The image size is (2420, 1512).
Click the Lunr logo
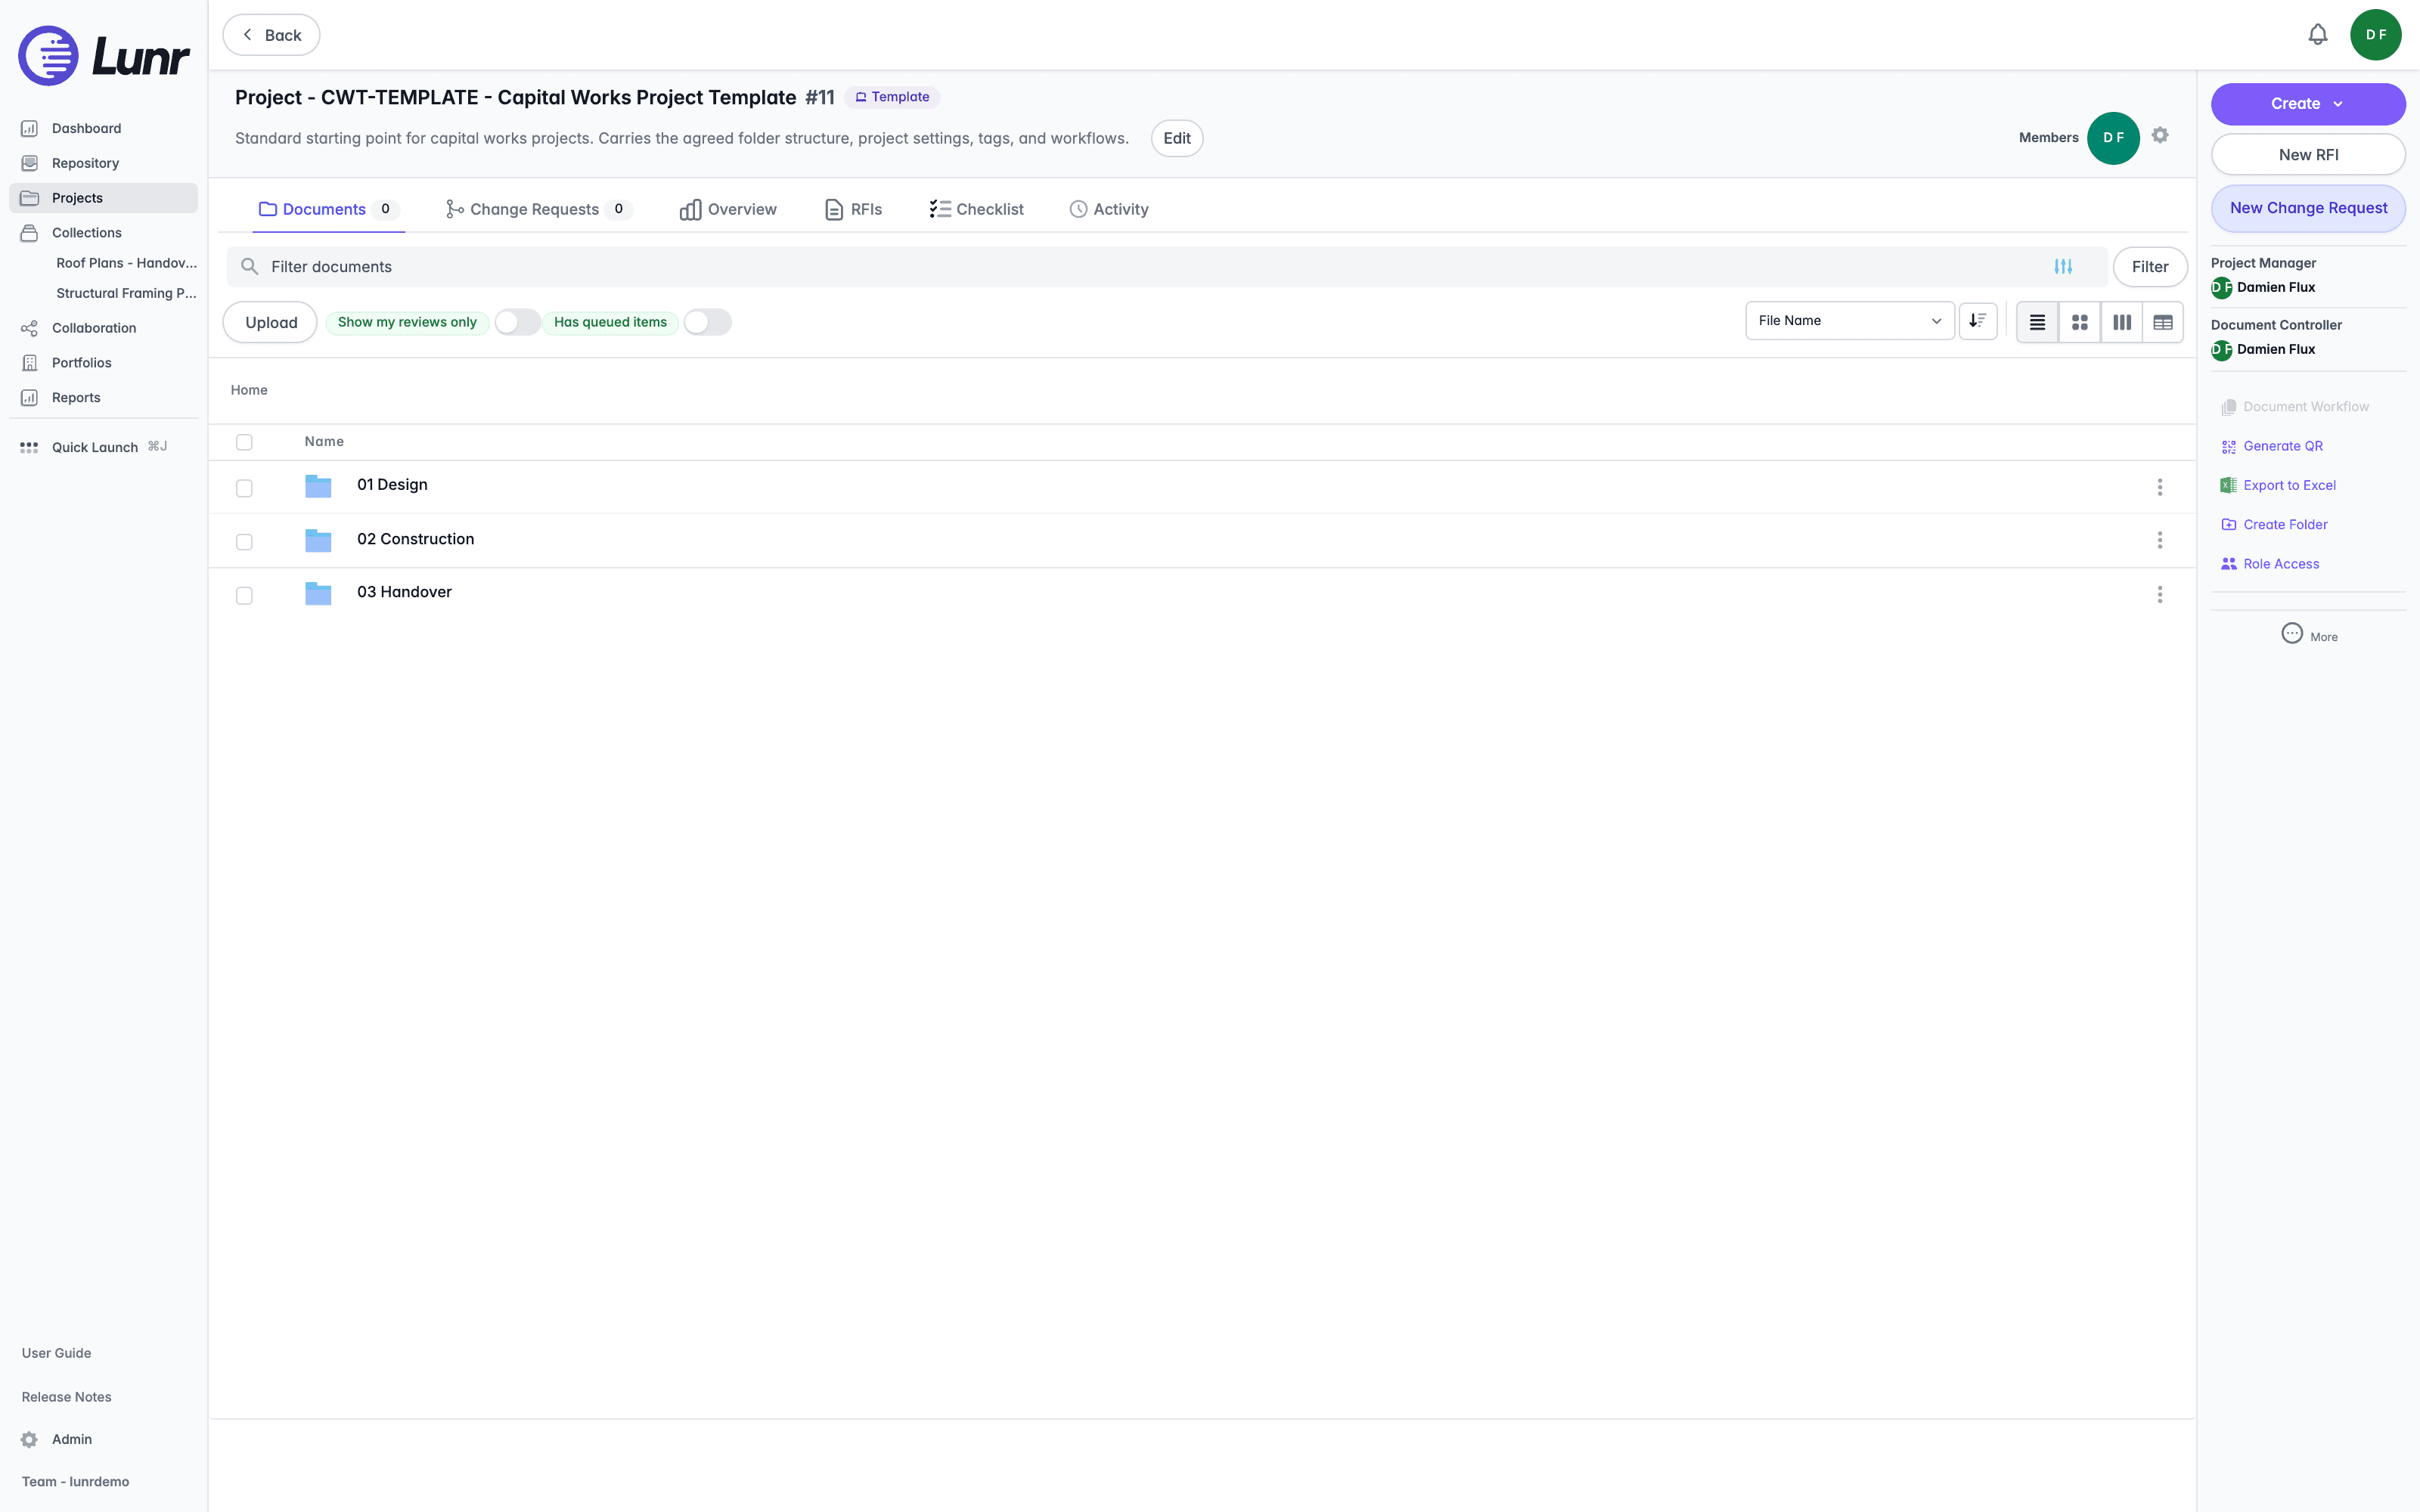103,56
